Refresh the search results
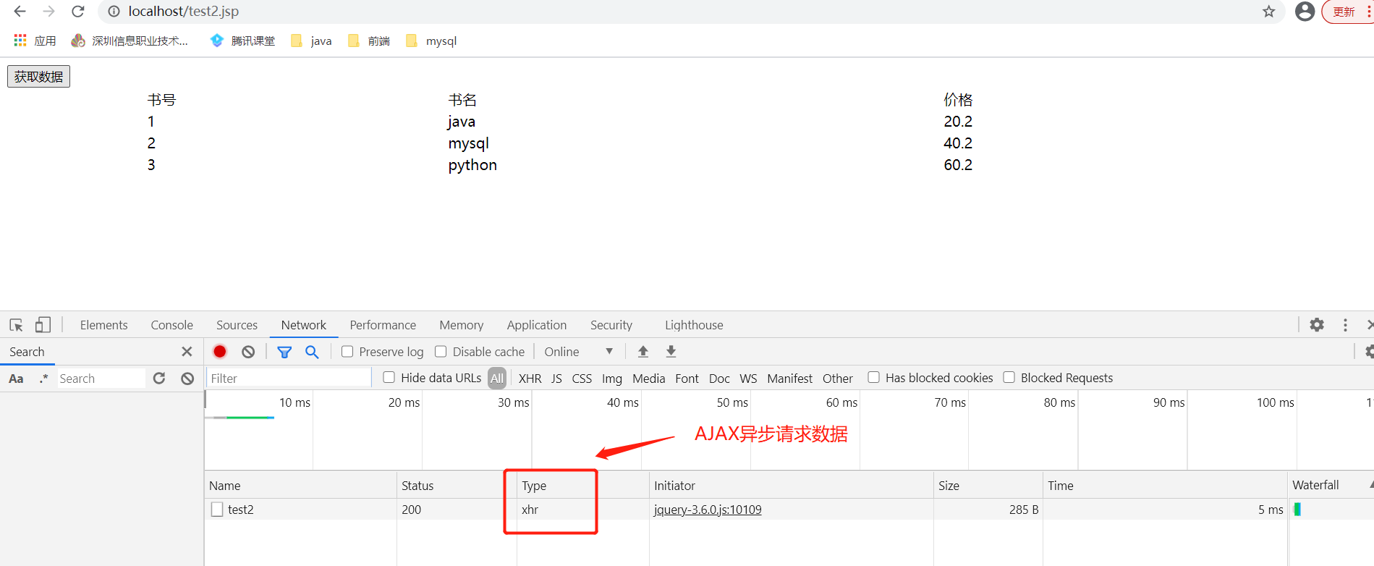The height and width of the screenshot is (566, 1374). click(x=159, y=379)
